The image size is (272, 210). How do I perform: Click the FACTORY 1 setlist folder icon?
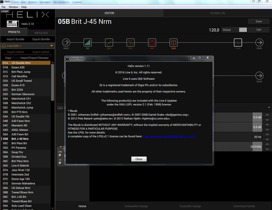pos(4,46)
